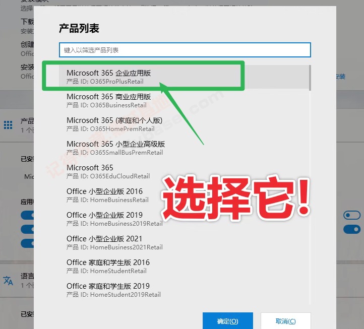Toggle the upper right application switch in background
This screenshot has height=329, width=364.
[352, 215]
